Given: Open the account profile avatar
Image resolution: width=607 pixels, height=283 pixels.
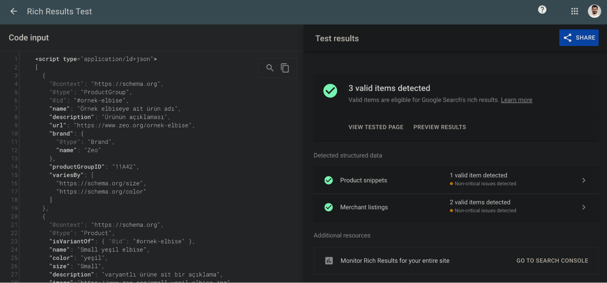Looking at the screenshot, I should point(594,11).
